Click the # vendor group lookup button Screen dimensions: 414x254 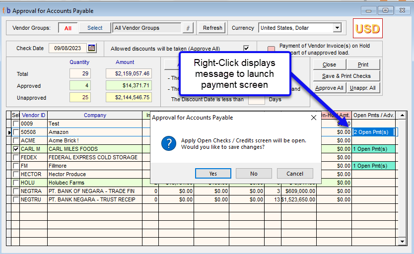(188, 28)
